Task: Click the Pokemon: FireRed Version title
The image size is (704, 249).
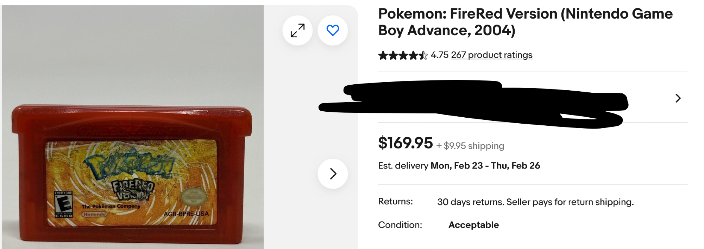Action: 525,22
